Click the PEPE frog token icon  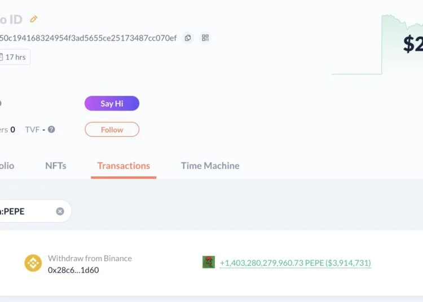tap(209, 262)
